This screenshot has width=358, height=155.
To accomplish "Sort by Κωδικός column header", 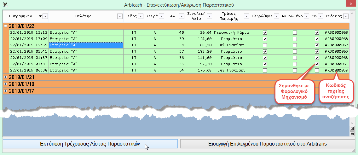I will [333, 16].
